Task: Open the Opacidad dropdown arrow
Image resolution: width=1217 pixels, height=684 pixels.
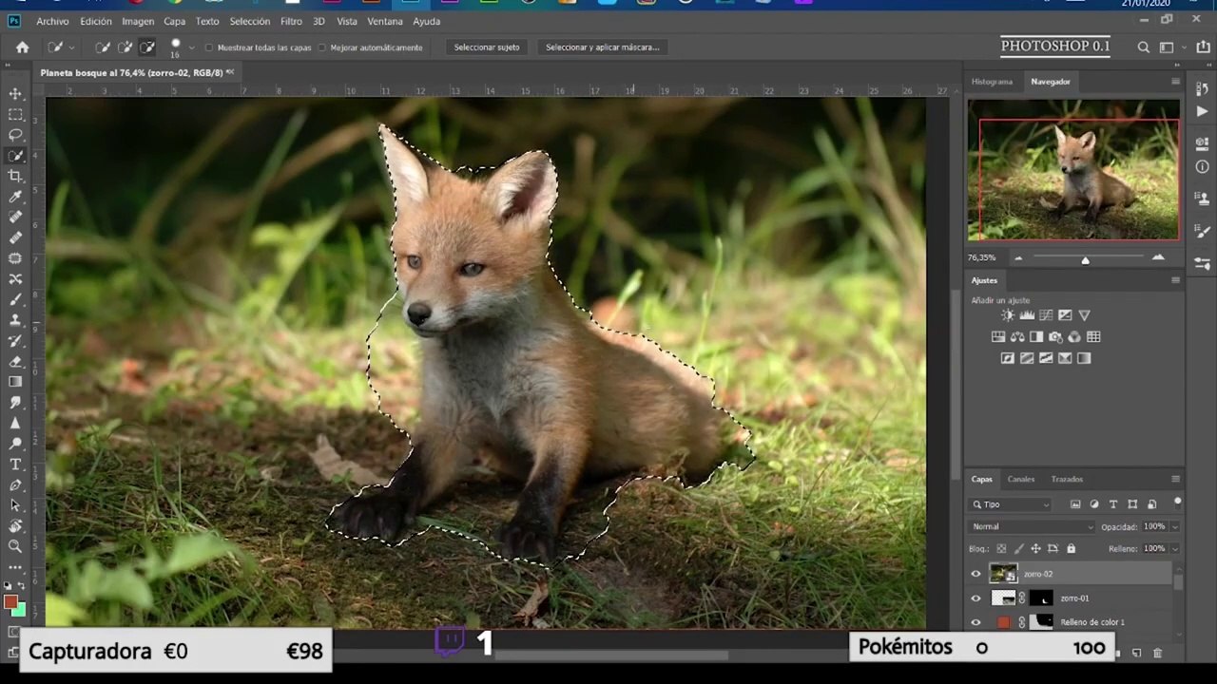Action: coord(1175,526)
